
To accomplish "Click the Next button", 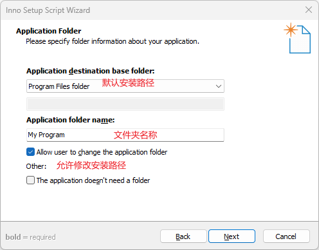I will tap(232, 236).
